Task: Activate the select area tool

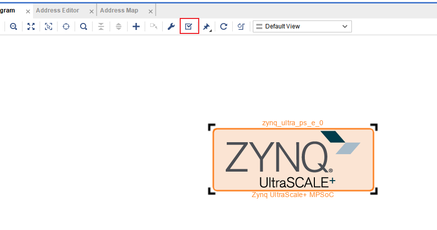Action: (x=49, y=26)
